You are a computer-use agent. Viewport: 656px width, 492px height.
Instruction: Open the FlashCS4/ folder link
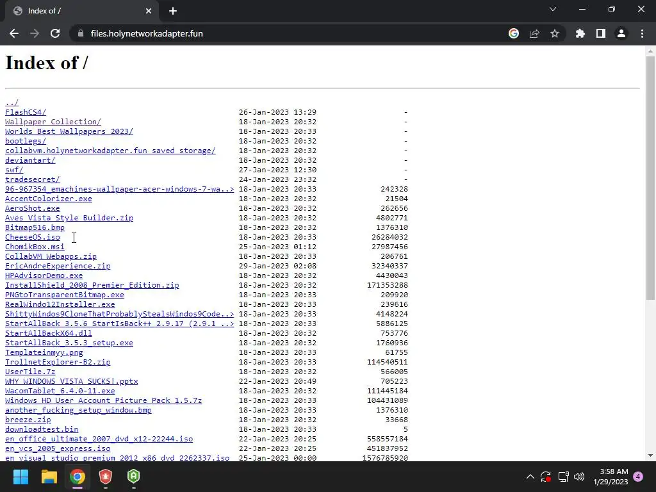pos(26,112)
